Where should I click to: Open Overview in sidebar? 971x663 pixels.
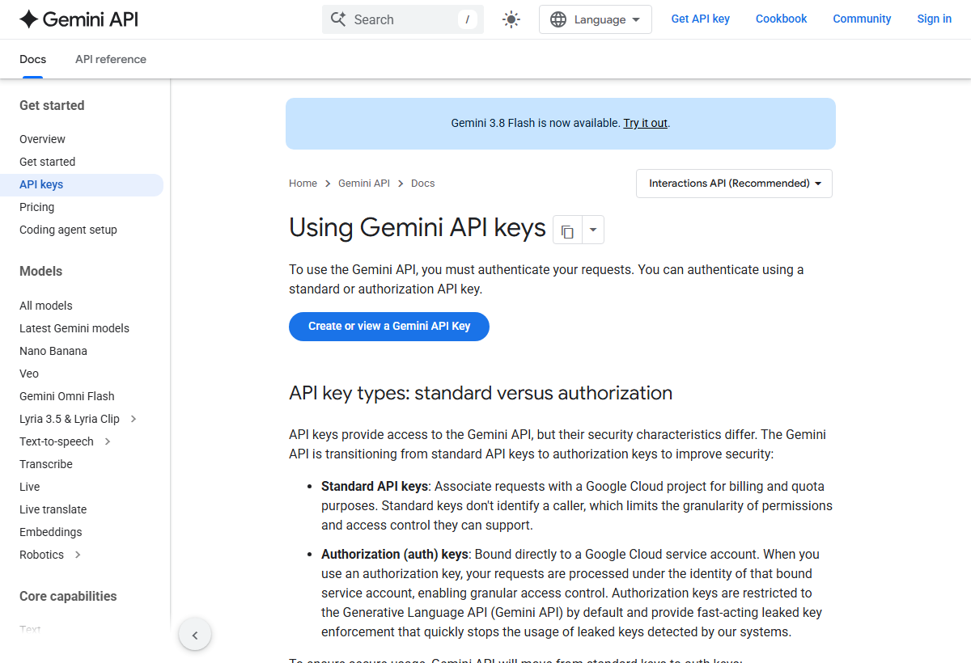(42, 139)
